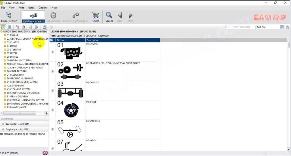Open the Options menu

(43, 8)
